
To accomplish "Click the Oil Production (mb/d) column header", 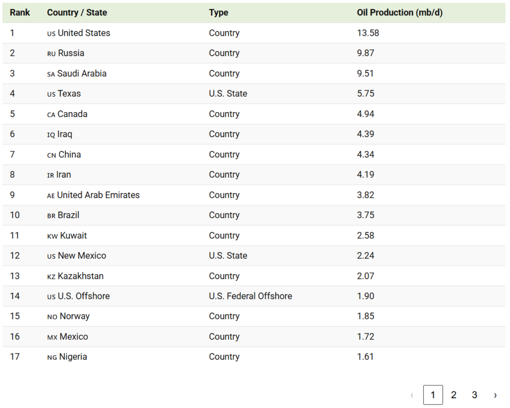I will coord(400,12).
